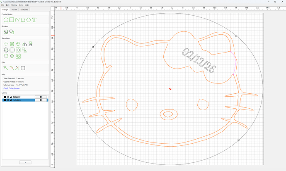
Task: Select the Polygon vector tool
Action: coord(29,20)
